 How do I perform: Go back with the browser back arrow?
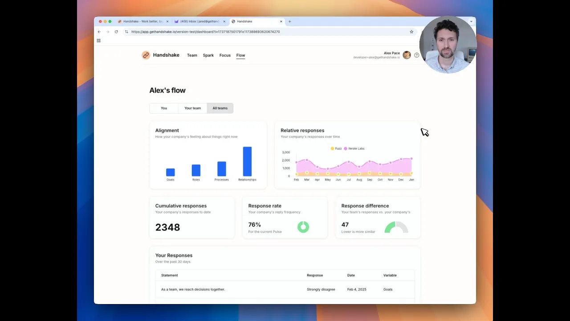(99, 32)
